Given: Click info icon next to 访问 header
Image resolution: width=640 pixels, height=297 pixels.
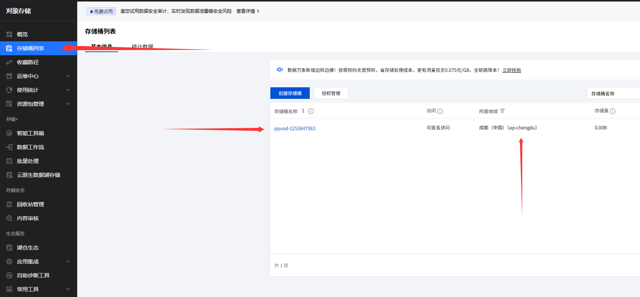Looking at the screenshot, I should (x=440, y=111).
